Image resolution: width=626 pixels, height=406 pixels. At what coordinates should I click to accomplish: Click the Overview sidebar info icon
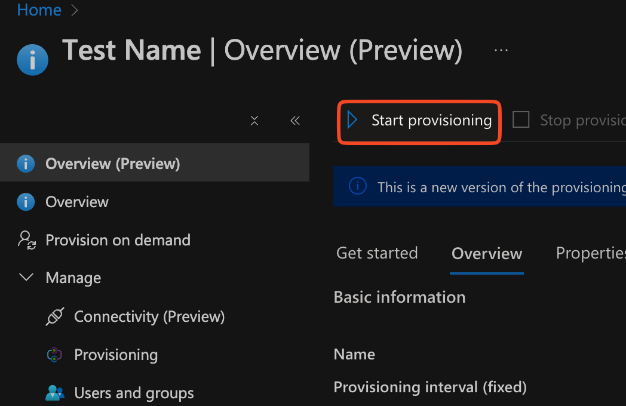click(x=26, y=202)
